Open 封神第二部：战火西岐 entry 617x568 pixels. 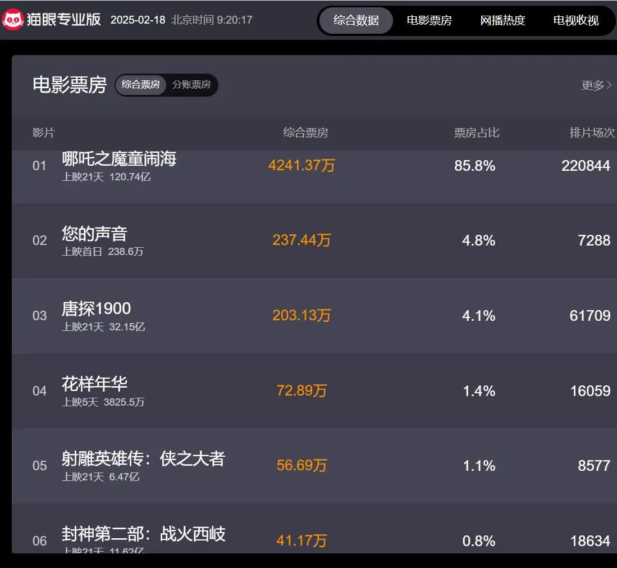pos(143,534)
